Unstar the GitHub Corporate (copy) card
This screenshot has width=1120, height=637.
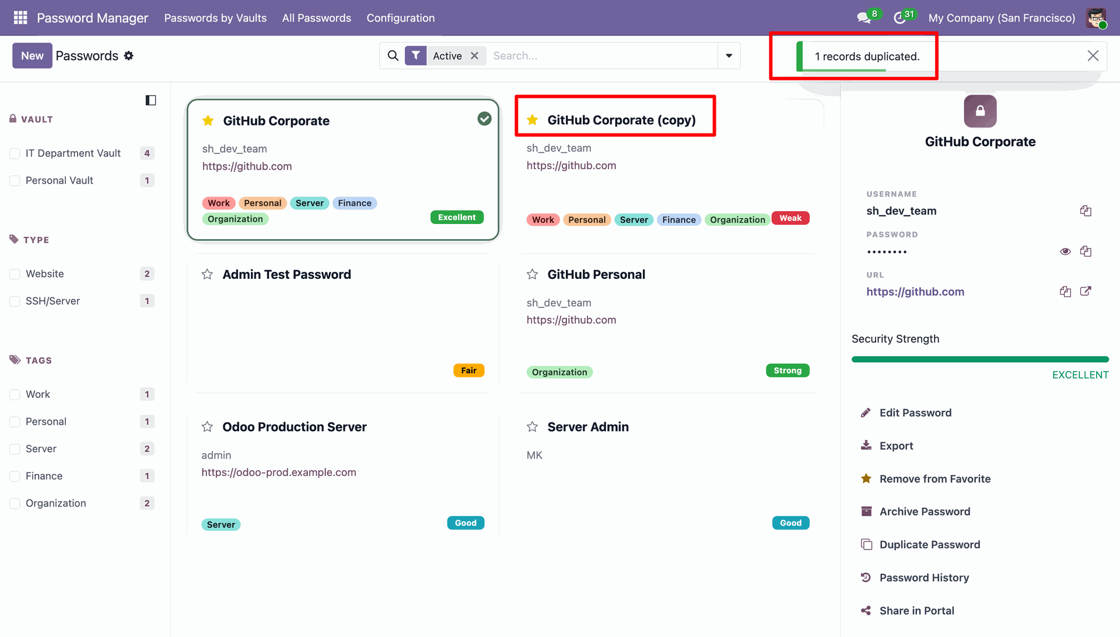pyautogui.click(x=532, y=120)
